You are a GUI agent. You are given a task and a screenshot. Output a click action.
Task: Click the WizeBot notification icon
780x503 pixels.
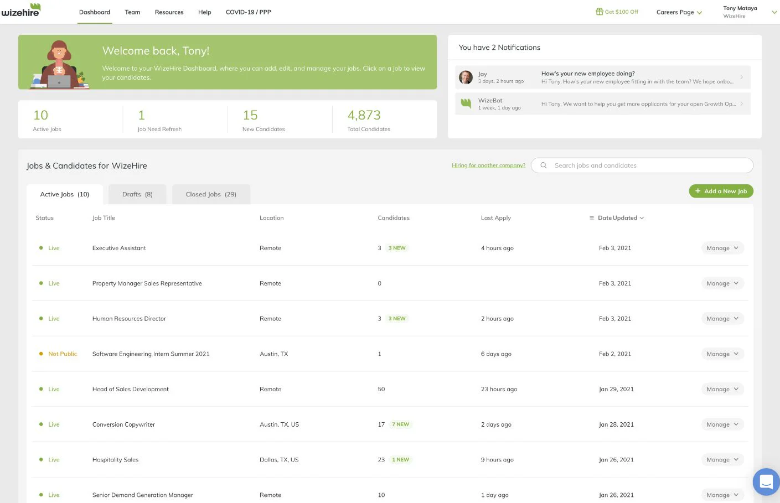pos(466,103)
